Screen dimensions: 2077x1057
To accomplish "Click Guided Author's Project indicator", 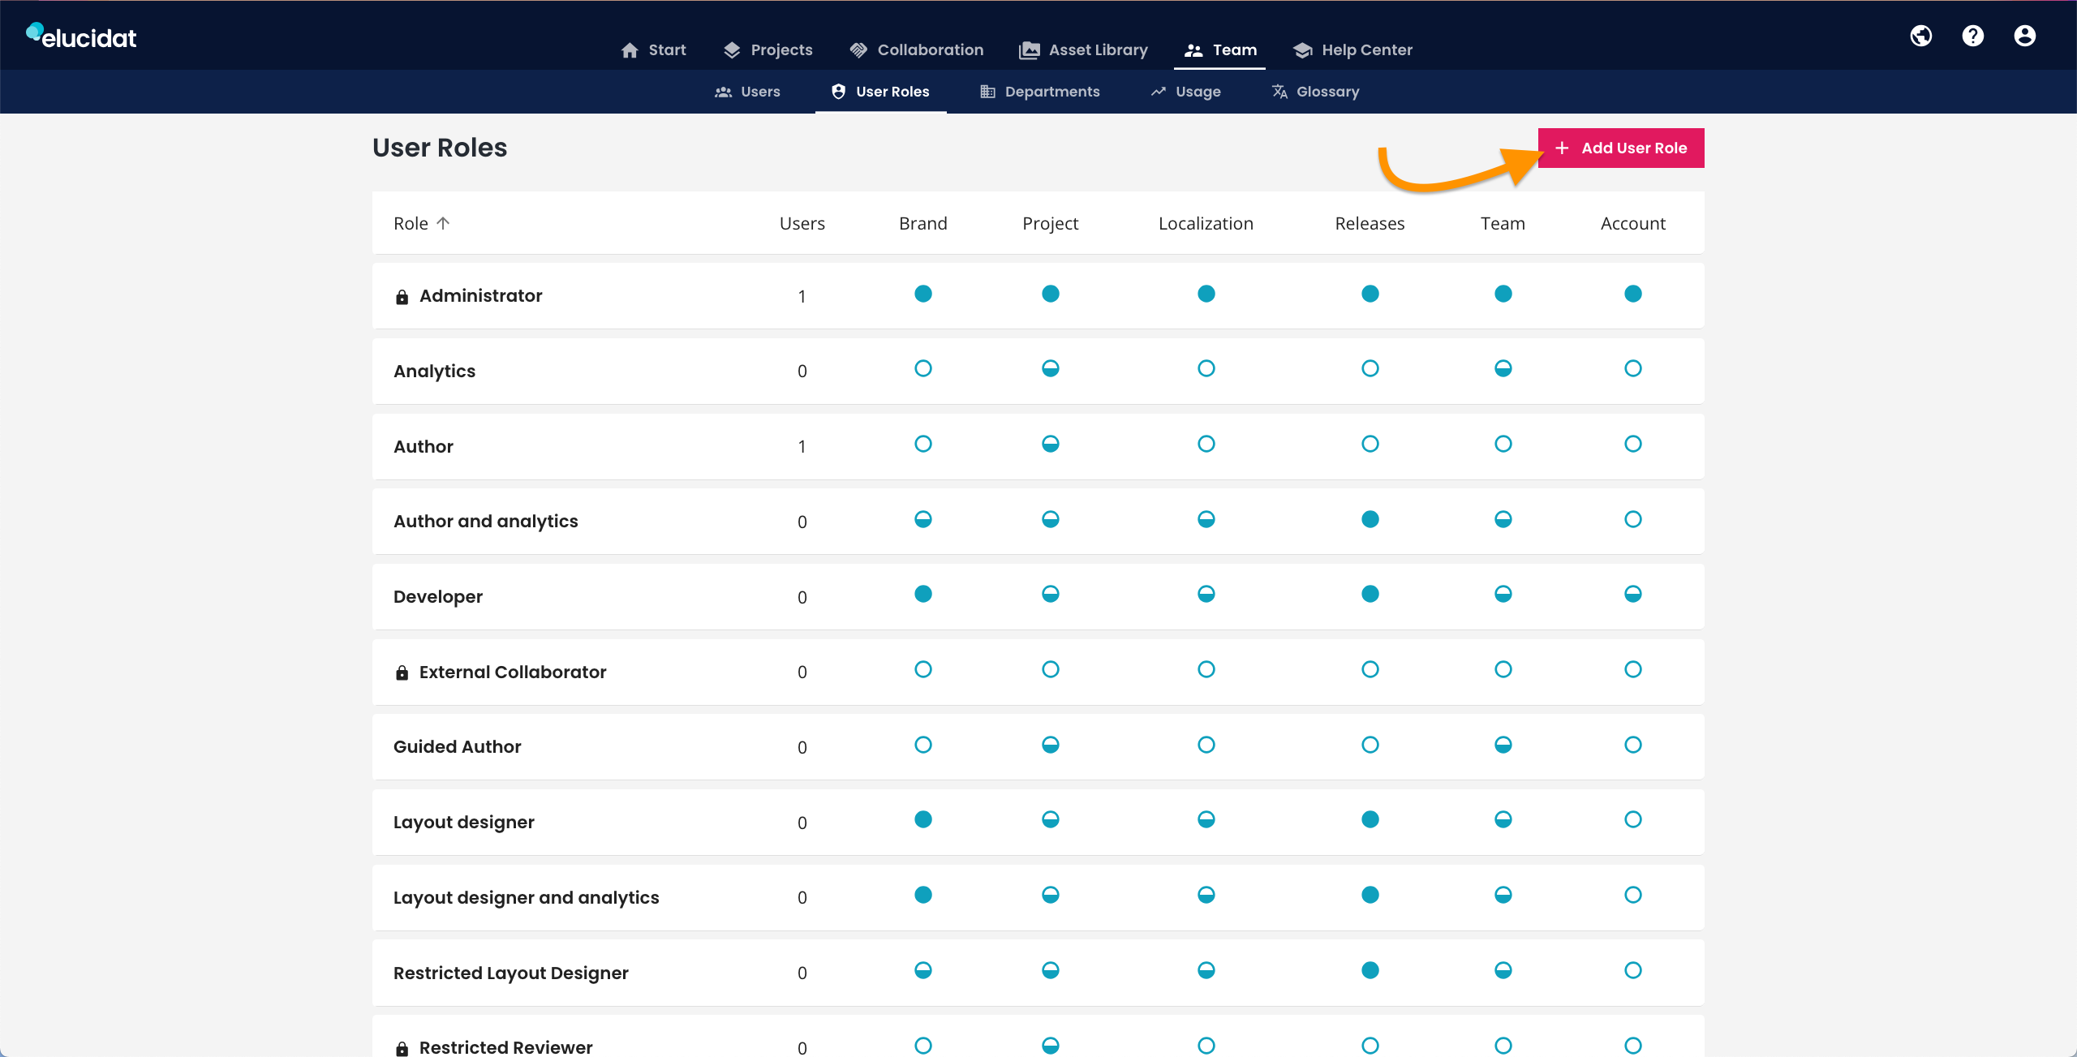I will [x=1050, y=745].
